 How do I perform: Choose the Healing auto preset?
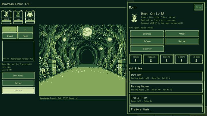click(182, 41)
